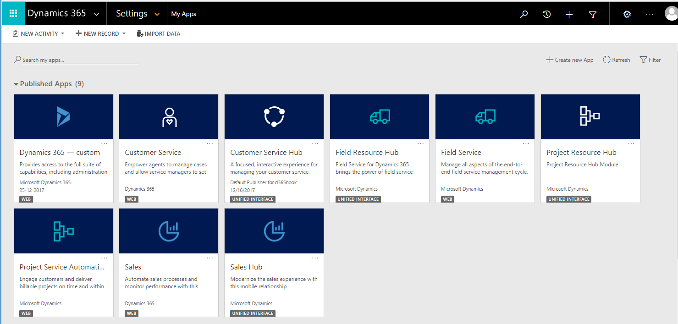
Task: Click 'Microsoft Dynamics 365' publisher text
Action: click(x=45, y=182)
